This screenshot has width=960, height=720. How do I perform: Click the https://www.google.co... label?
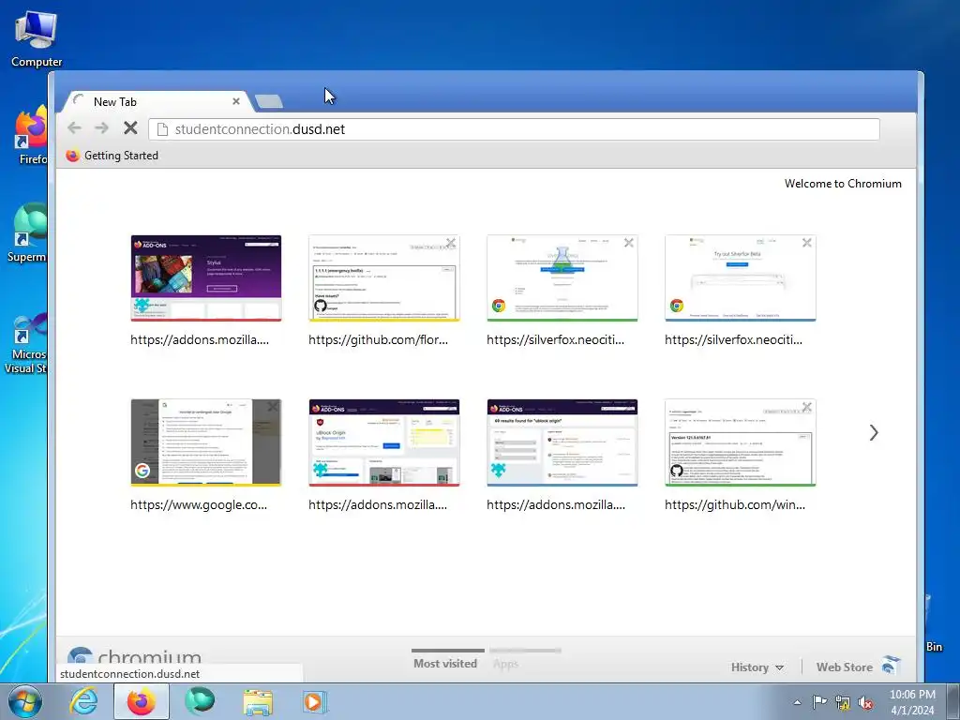(199, 505)
